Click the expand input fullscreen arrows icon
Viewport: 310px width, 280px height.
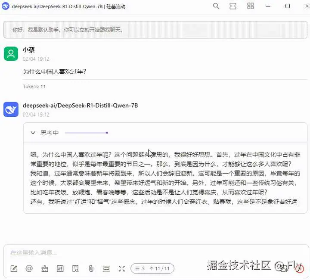pyautogui.click(x=122, y=268)
